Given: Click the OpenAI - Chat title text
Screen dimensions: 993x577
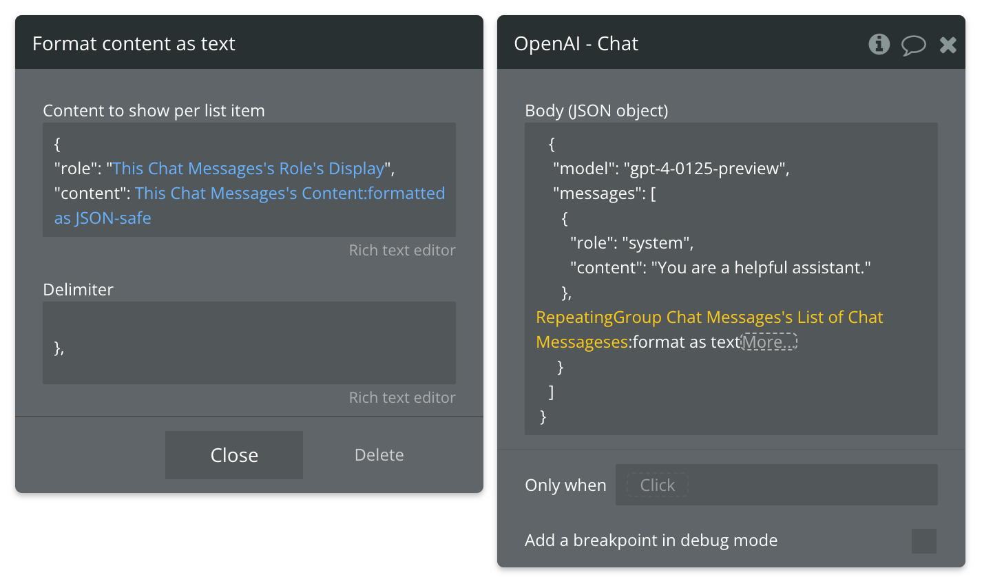Looking at the screenshot, I should [576, 44].
